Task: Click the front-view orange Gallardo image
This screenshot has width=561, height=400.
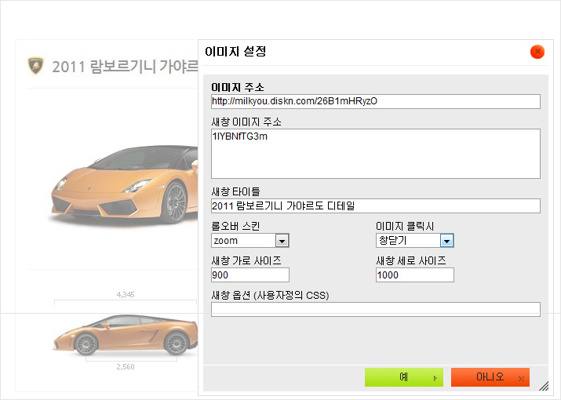Action: [124, 184]
